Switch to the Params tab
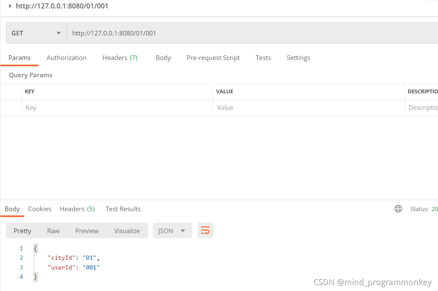 click(x=19, y=58)
